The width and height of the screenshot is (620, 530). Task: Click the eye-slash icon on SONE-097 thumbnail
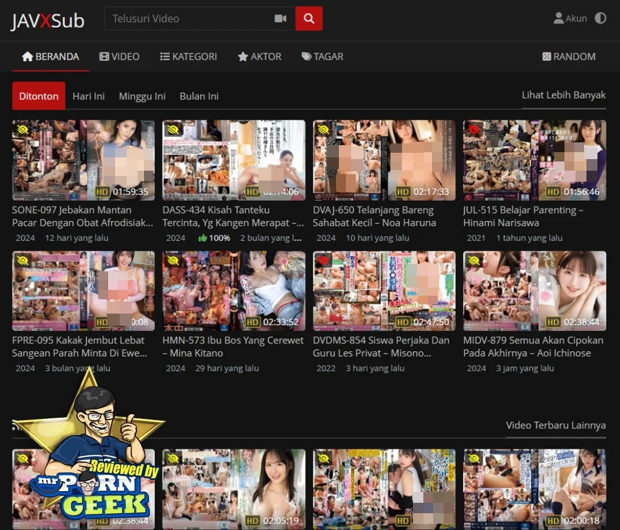pos(23,130)
